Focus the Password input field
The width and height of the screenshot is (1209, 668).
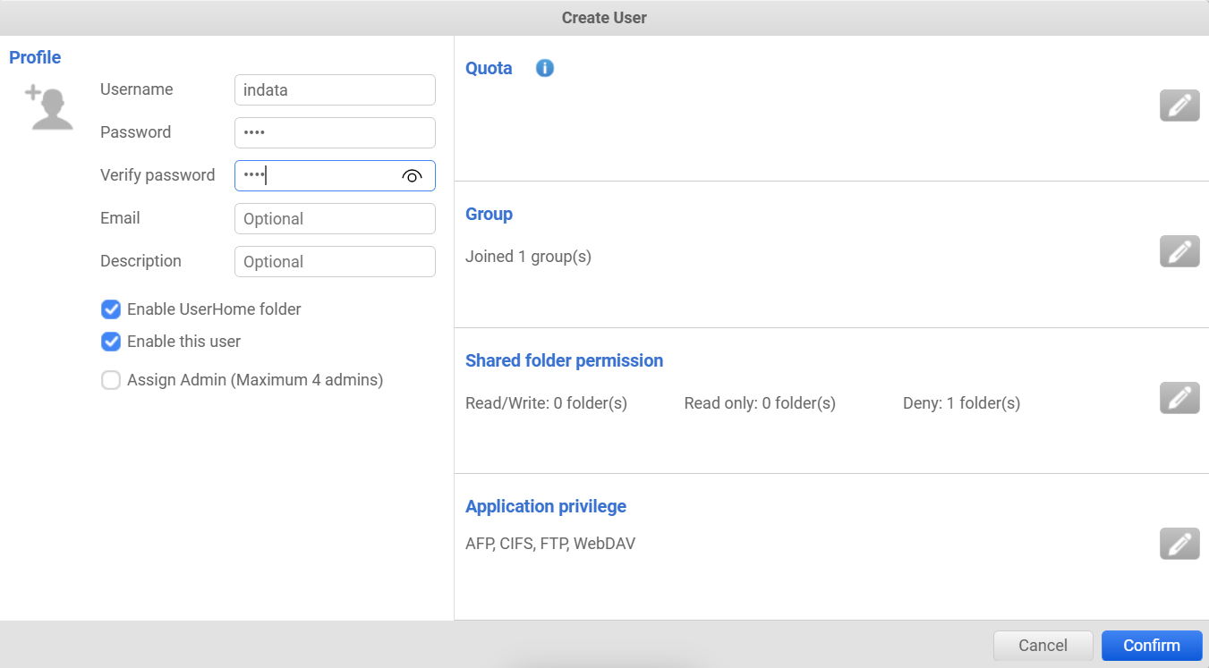335,132
